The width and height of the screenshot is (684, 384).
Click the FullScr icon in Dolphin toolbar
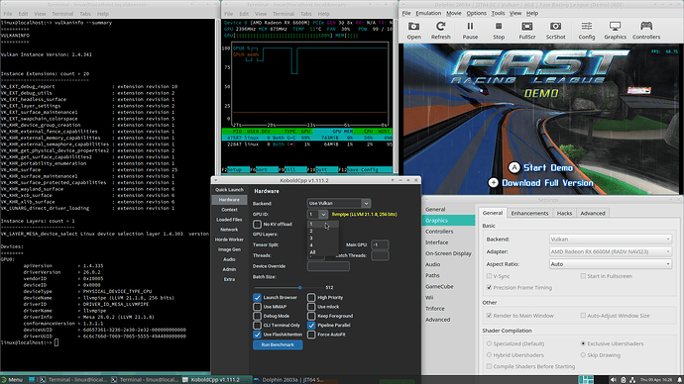527,27
